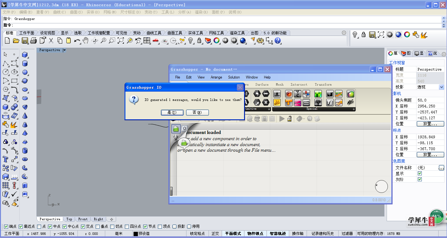The image size is (447, 238).
Task: Open Rhino 曲面(S) menu
Action: click(x=76, y=12)
